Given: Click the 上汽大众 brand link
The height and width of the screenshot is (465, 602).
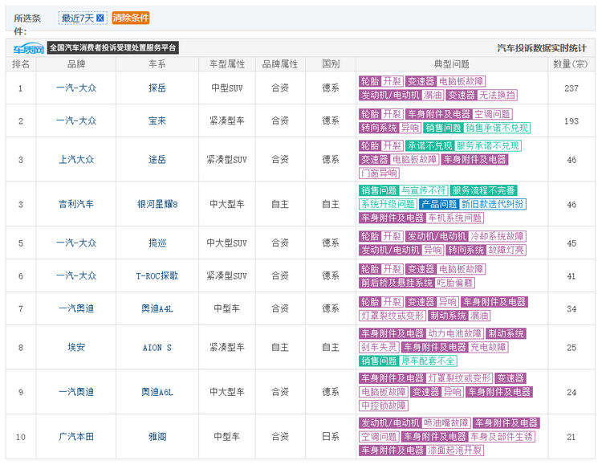Looking at the screenshot, I should tap(76, 160).
